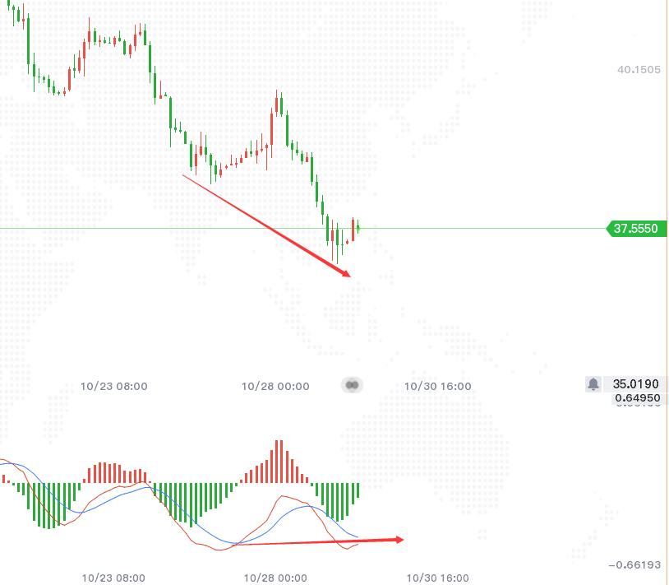Click the 10/28 00:00 label under the MACD panel
Viewport: 669px width, 585px height.
pyautogui.click(x=275, y=578)
